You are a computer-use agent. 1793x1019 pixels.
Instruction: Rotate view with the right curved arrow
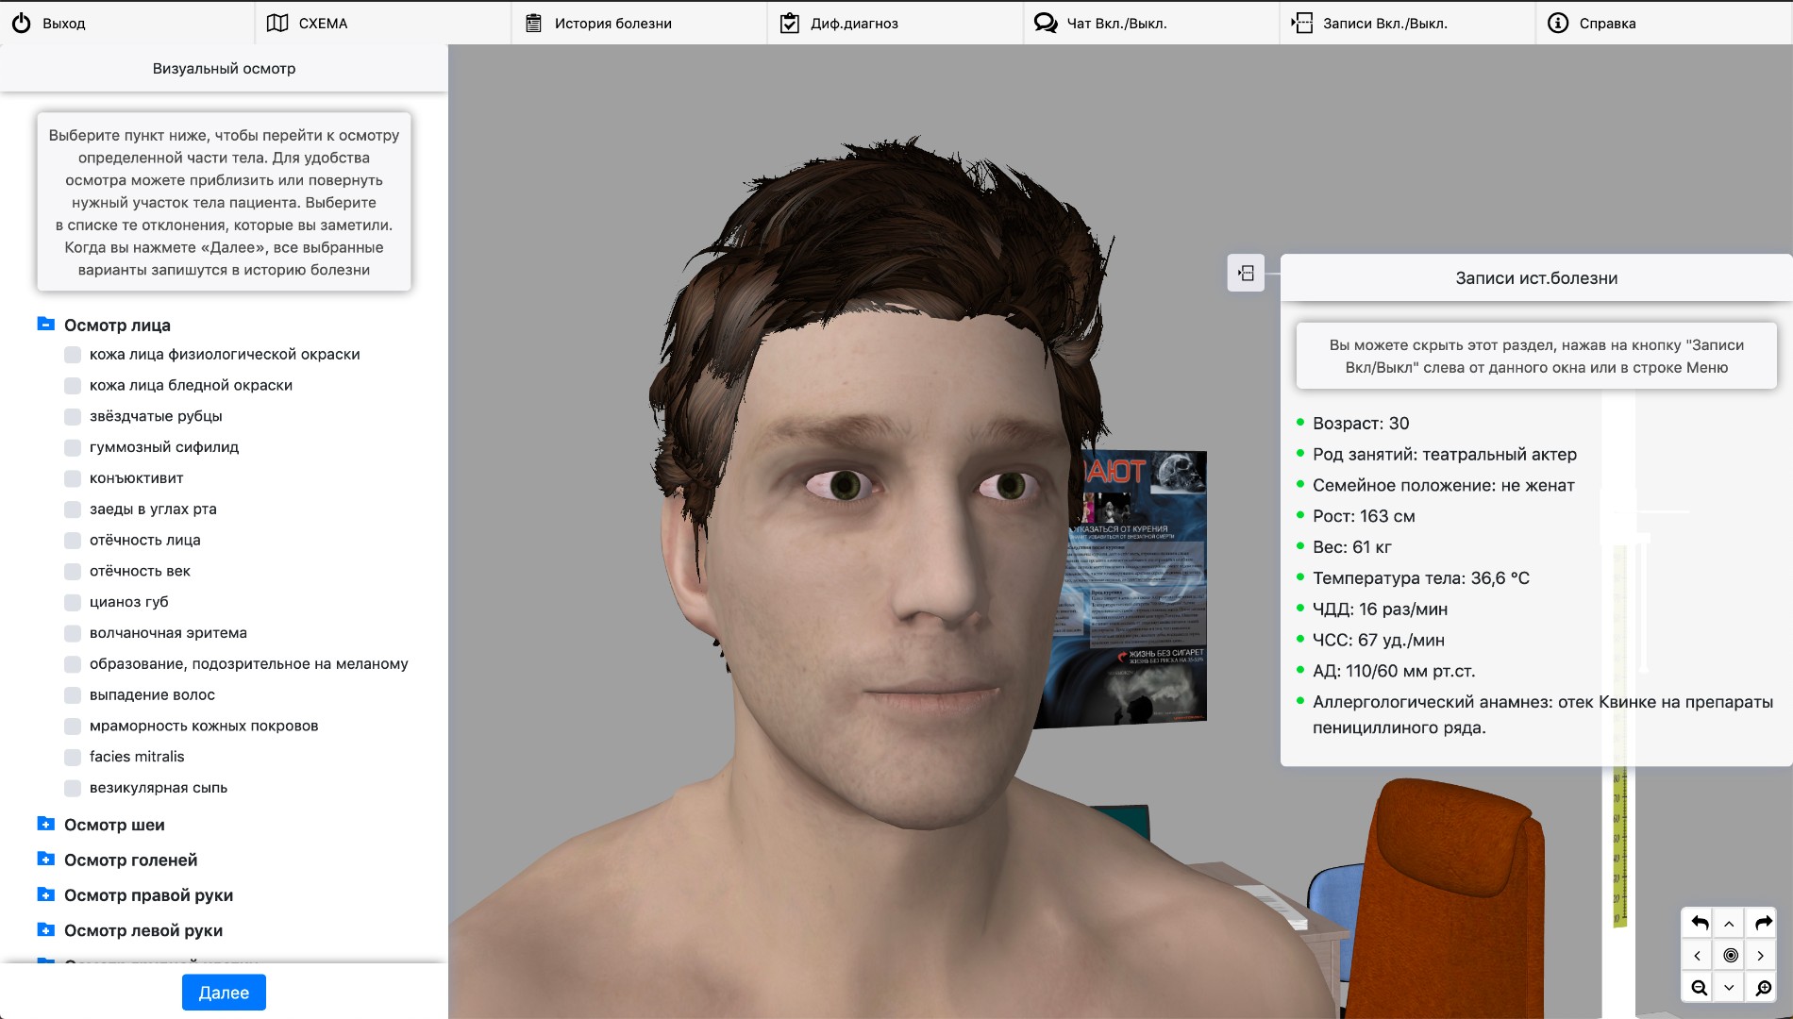click(1762, 924)
